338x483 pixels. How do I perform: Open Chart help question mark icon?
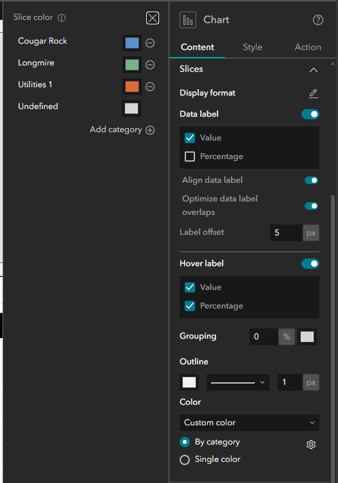tap(318, 20)
